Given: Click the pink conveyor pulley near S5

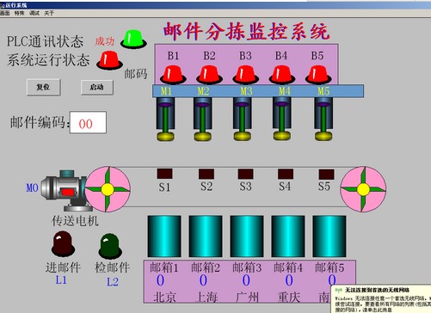Looking at the screenshot, I should [x=363, y=189].
